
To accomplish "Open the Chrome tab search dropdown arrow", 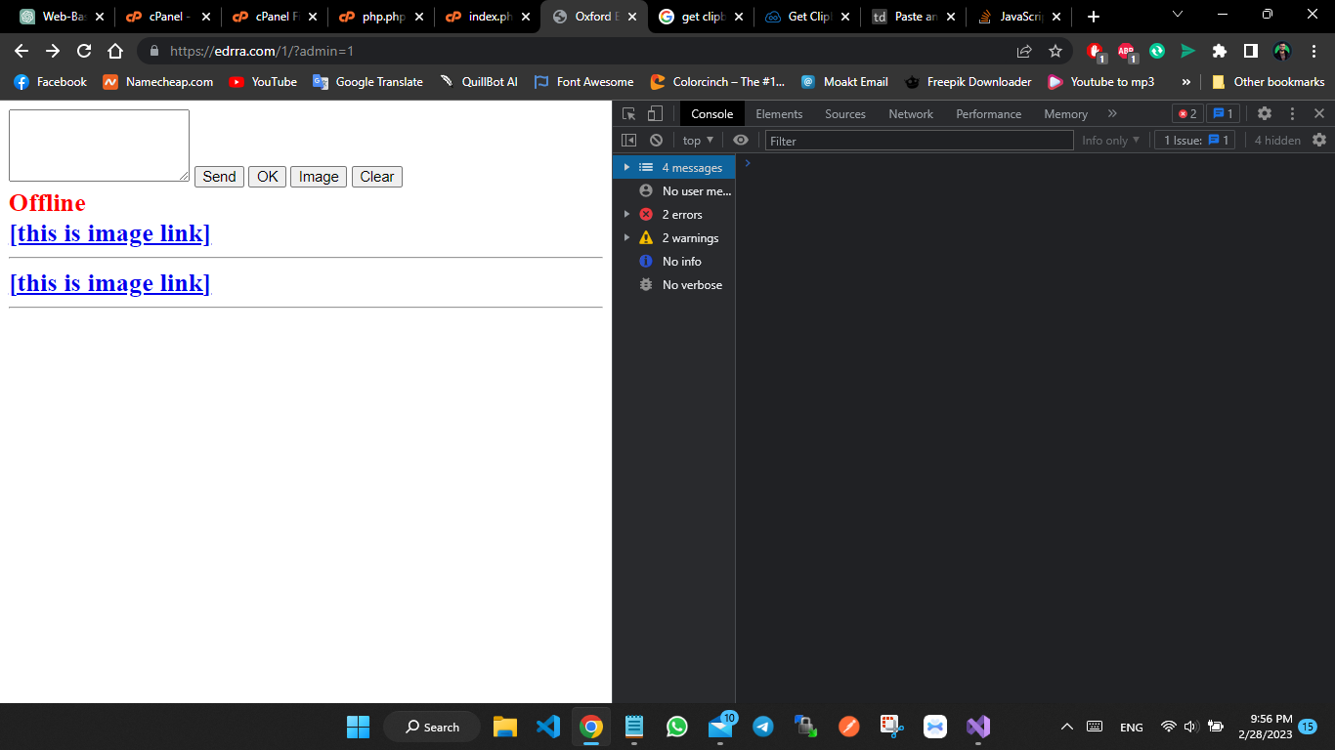I will point(1178,16).
